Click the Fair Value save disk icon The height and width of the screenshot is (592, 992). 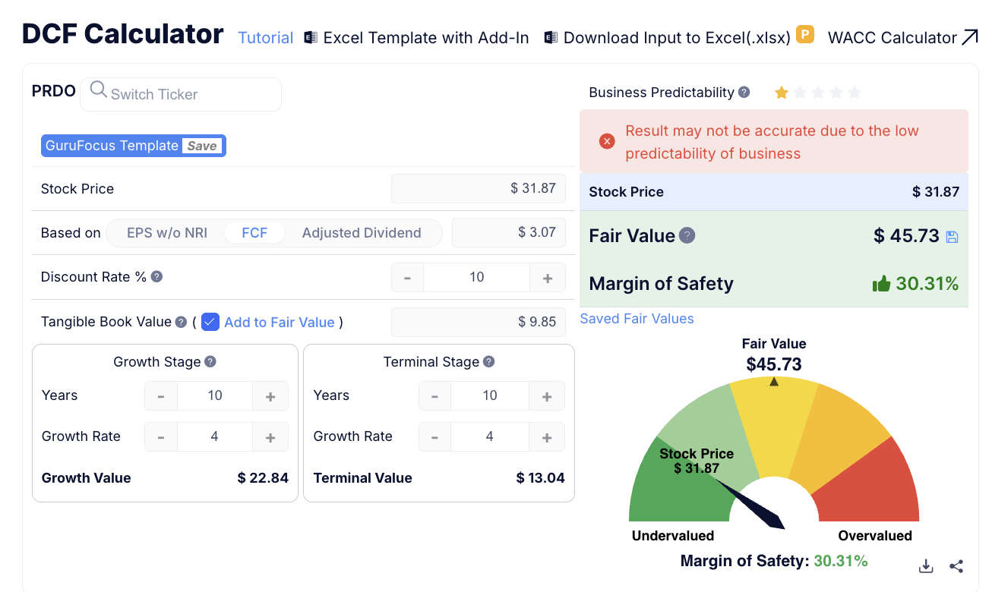tap(952, 237)
